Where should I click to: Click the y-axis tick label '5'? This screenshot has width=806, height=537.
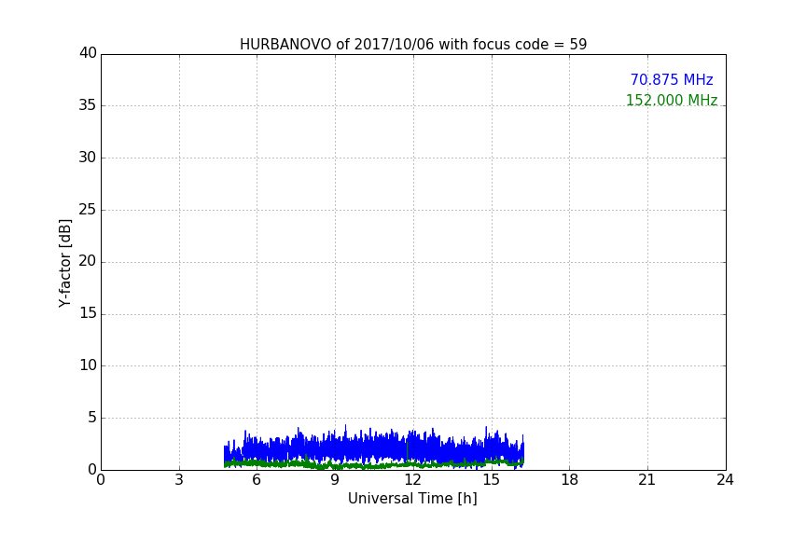tap(92, 418)
